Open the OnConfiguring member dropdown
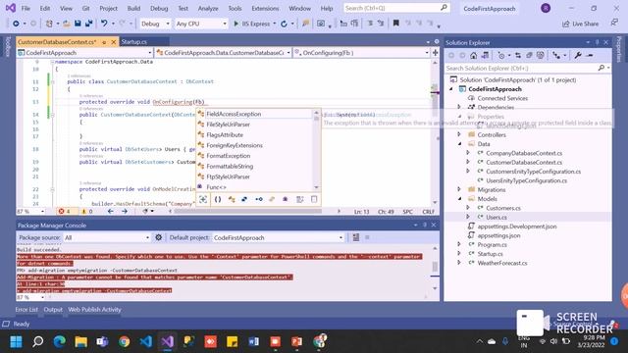628x353 pixels. (x=362, y=52)
